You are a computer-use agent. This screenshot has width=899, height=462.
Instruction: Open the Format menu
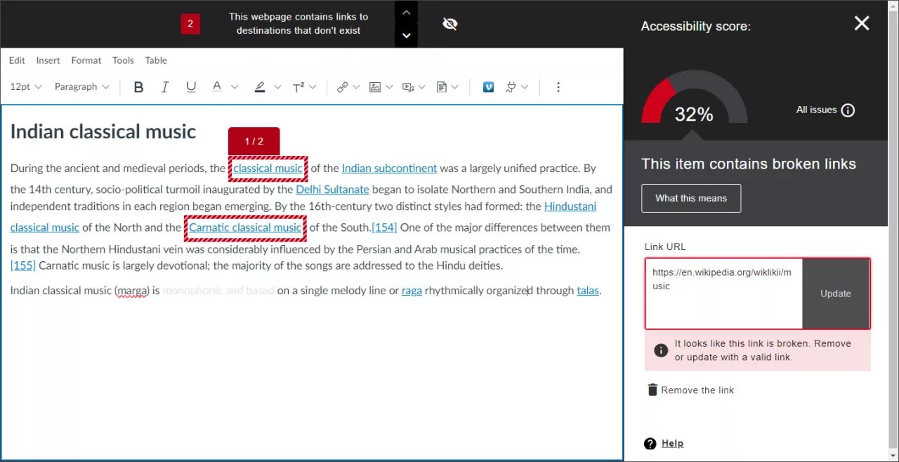[x=86, y=60]
